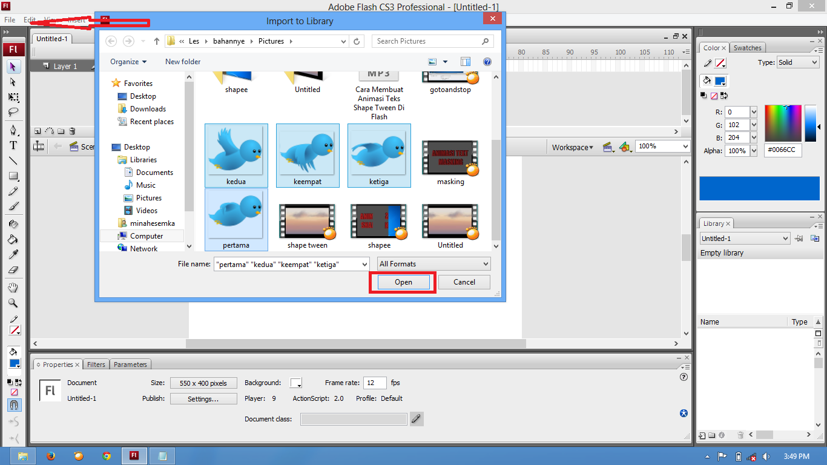Image resolution: width=827 pixels, height=465 pixels.
Task: Select the Subselection tool
Action: (13, 82)
